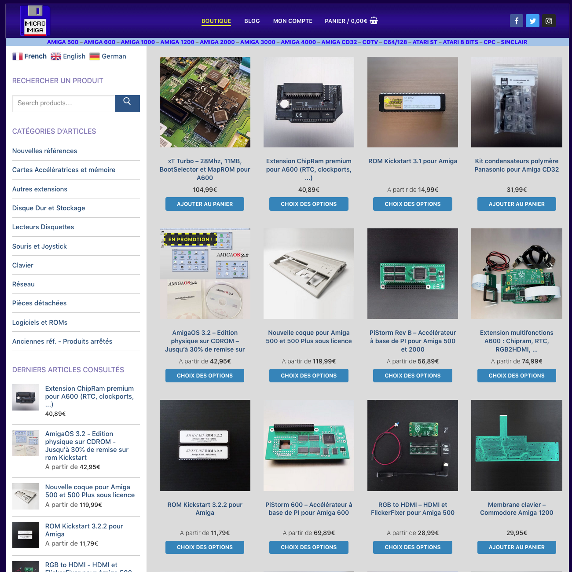
Task: Add Membrane clavier Amiga 1200 to cart
Action: click(x=517, y=547)
